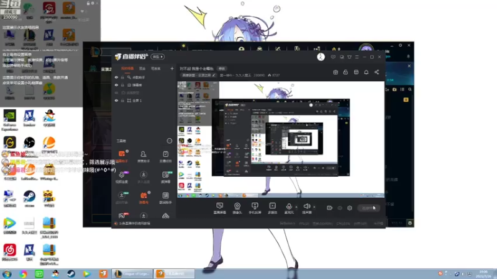The image size is (497, 279).
Task: Click the gift box icon beside the stream title
Action: (x=335, y=72)
